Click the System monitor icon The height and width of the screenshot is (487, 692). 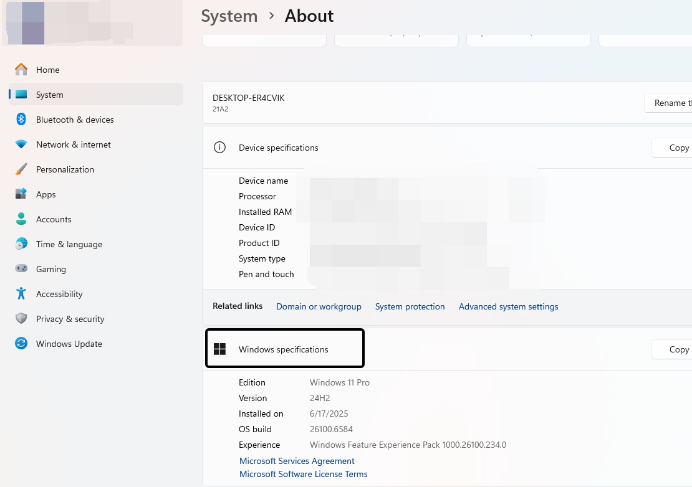click(21, 94)
